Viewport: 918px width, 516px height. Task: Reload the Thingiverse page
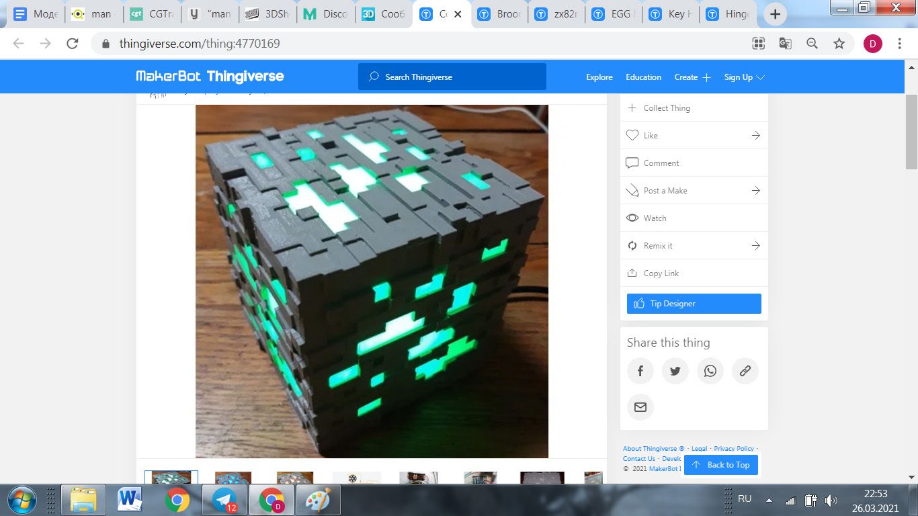tap(73, 44)
